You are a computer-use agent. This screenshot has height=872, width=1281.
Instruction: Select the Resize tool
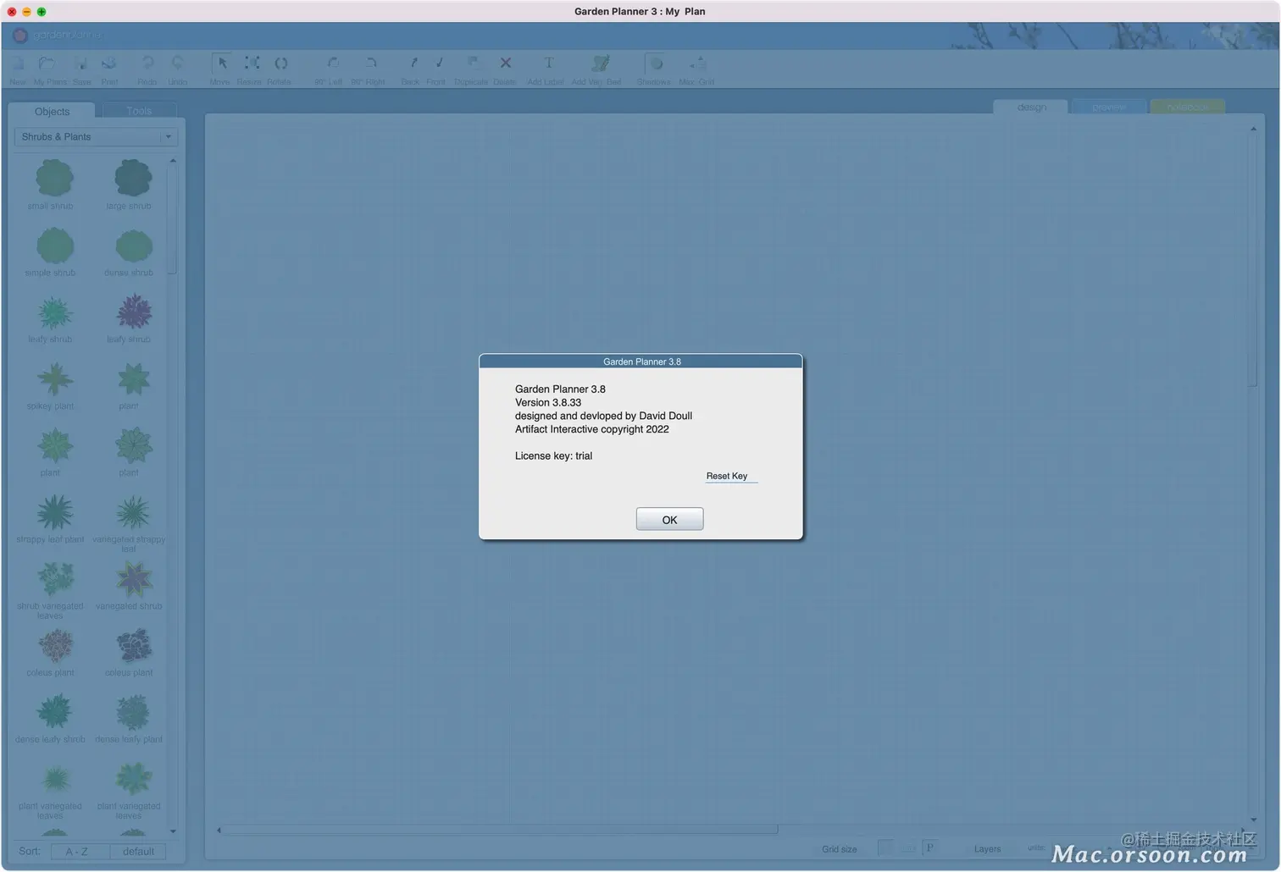[252, 63]
